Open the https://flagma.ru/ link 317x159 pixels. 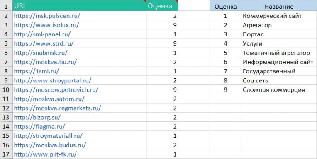[39, 127]
